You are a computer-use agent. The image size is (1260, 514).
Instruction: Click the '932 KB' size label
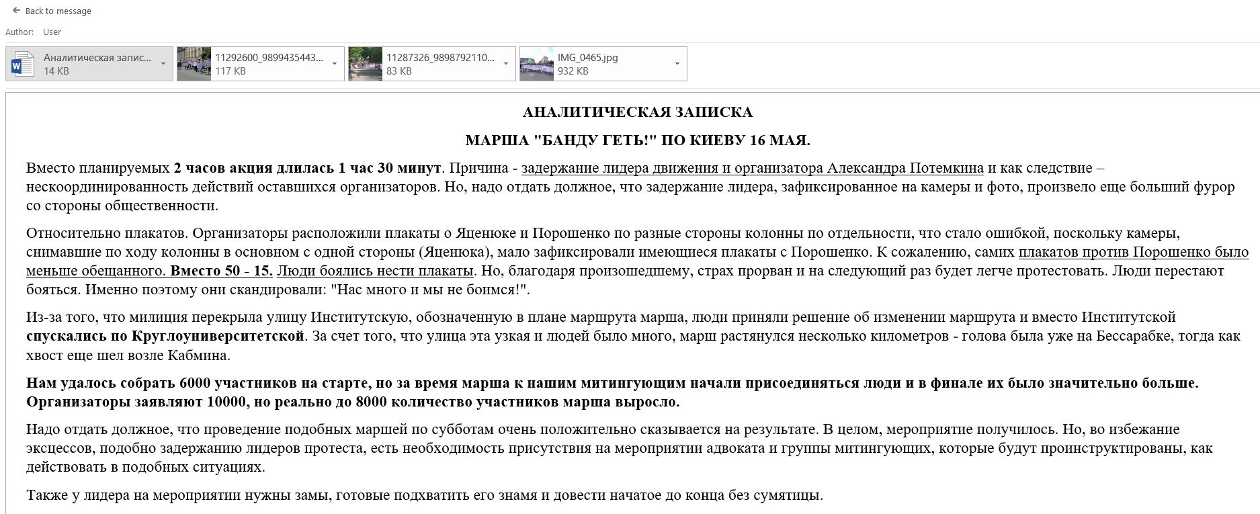(573, 71)
